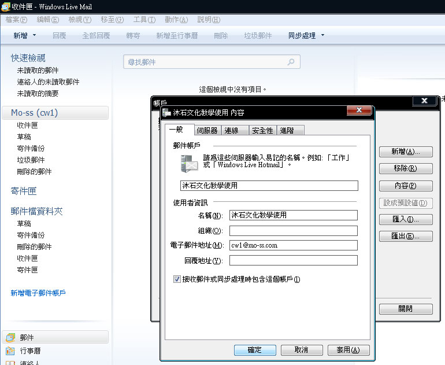Click the 電子郵件地址(M) field
Viewport: 445px width, 365px height.
tap(294, 245)
